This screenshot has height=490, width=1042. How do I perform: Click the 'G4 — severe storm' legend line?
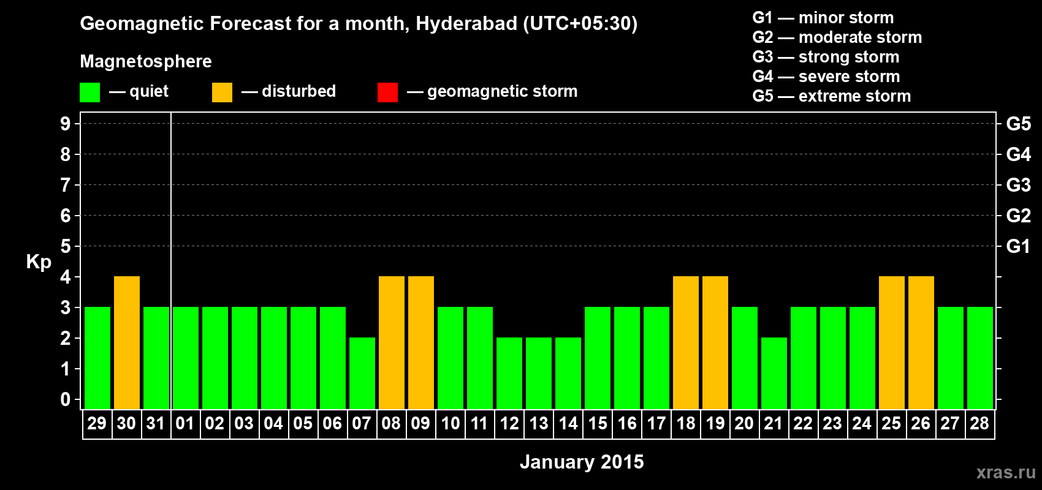pos(826,77)
